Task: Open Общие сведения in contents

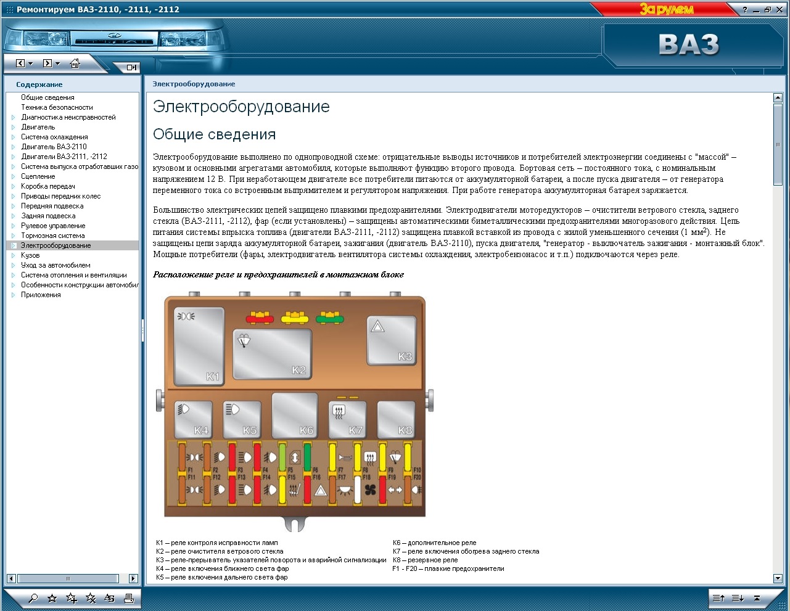Action: (x=47, y=97)
